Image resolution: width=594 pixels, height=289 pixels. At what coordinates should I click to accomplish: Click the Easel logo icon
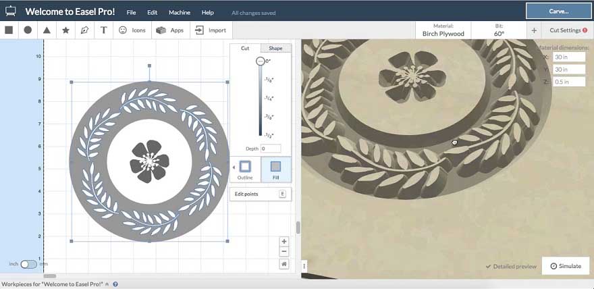(10, 11)
